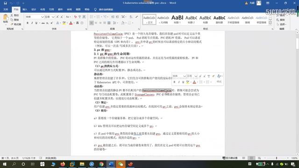Click the shading paint bucket icon

[x=122, y=23]
